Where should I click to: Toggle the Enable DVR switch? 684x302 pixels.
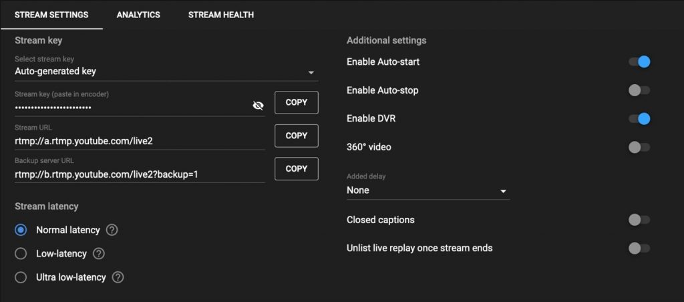(639, 119)
